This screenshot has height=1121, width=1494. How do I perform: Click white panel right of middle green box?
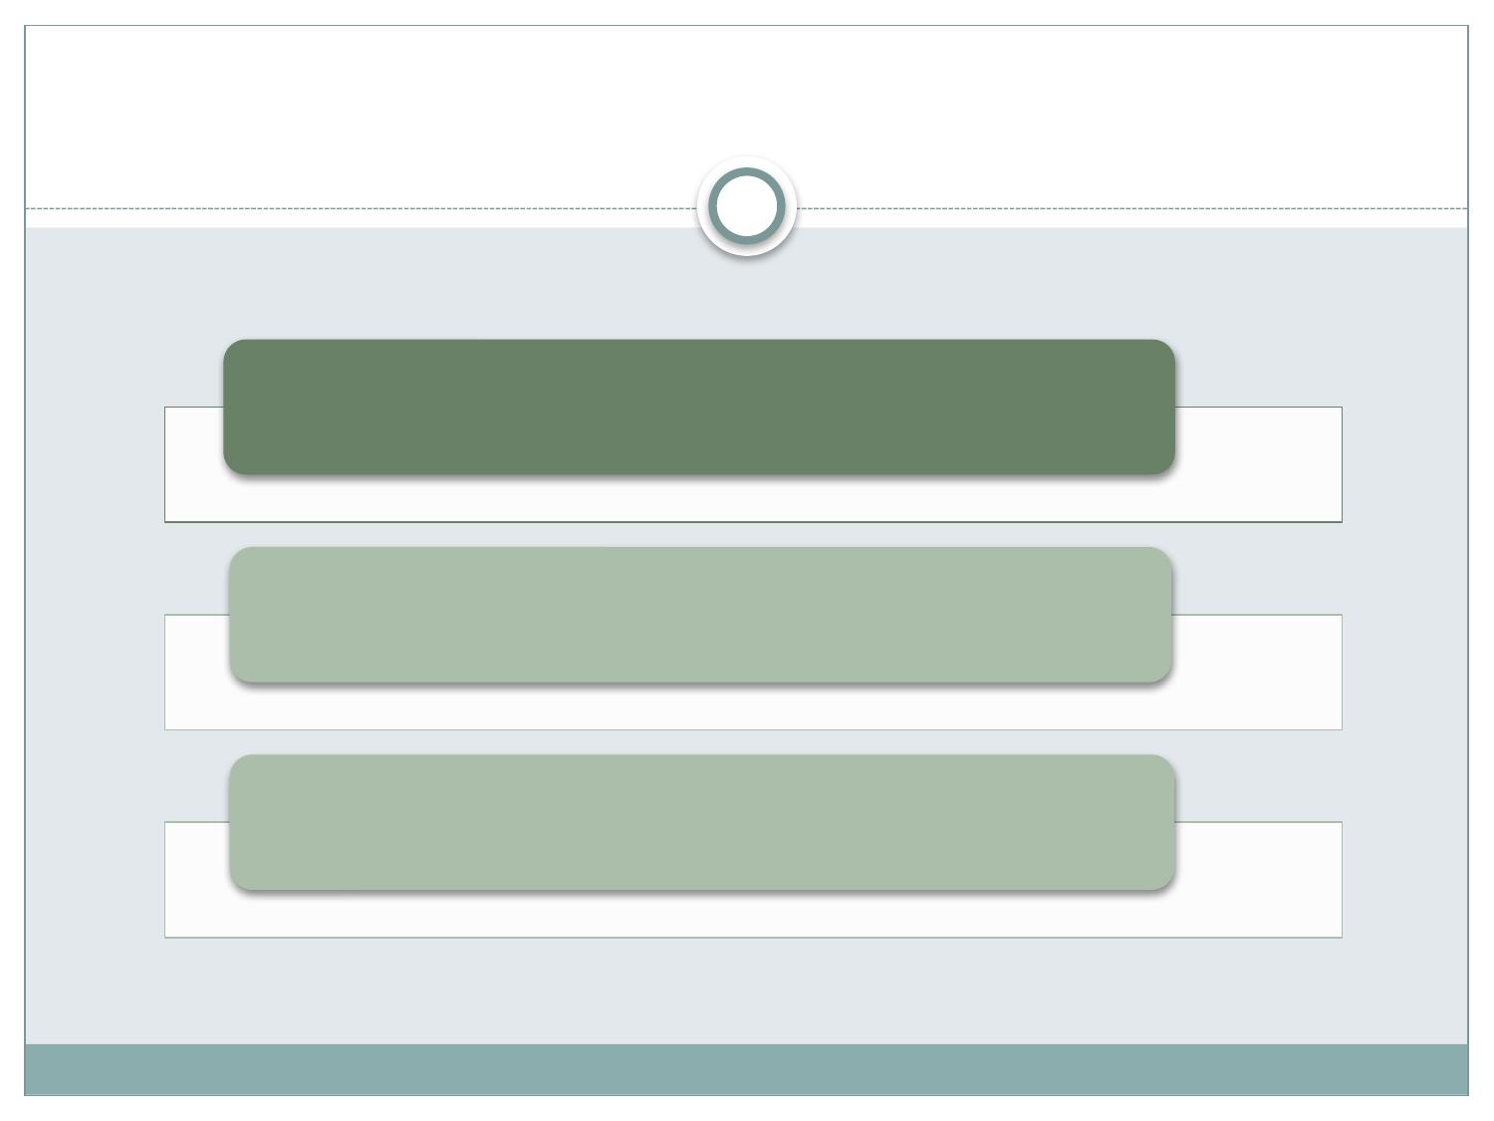click(1257, 672)
